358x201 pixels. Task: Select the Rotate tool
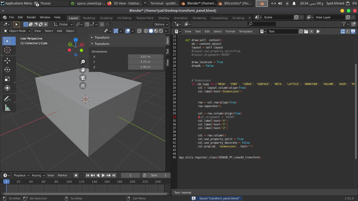tap(7, 70)
